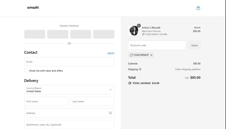Click the Last name field
Image resolution: width=226 pixels, height=129 pixels.
93,102
